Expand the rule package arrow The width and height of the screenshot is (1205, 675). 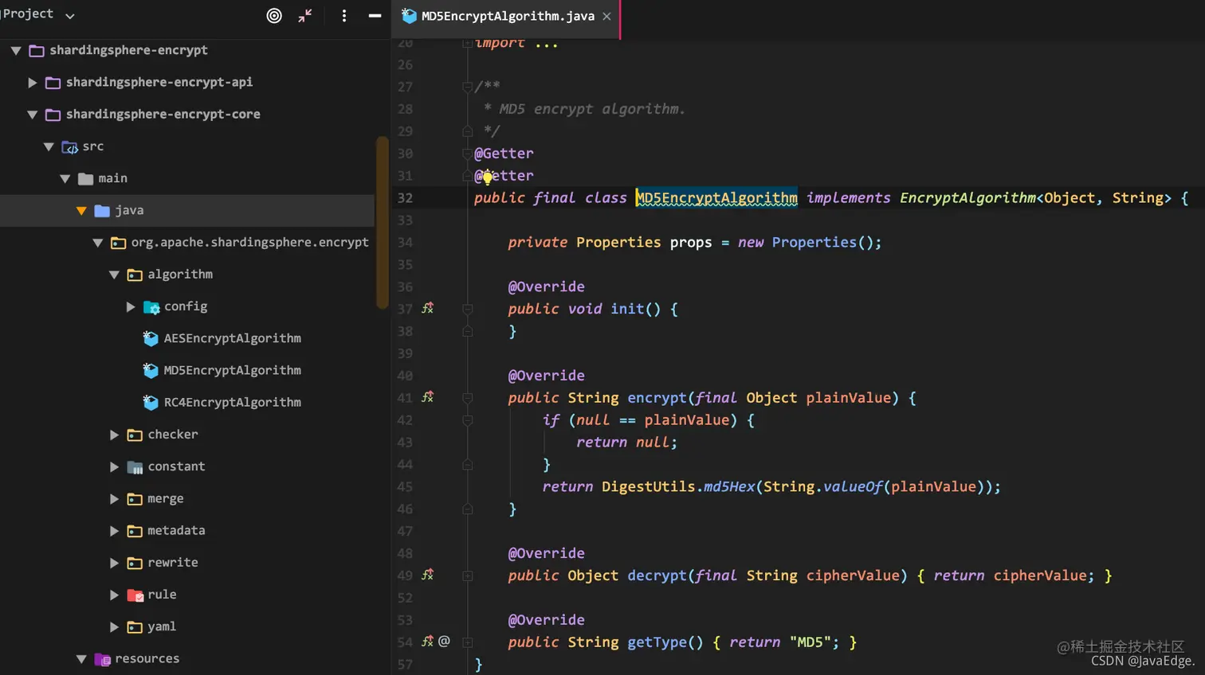(x=114, y=595)
